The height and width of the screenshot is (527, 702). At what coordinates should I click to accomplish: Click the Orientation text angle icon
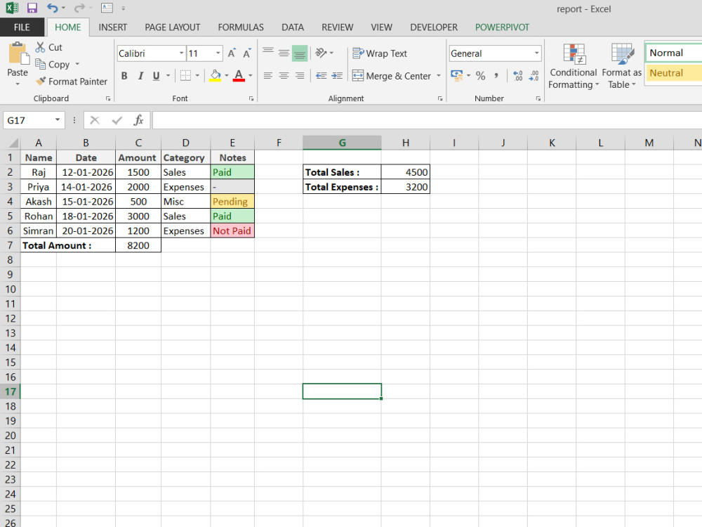(x=321, y=53)
